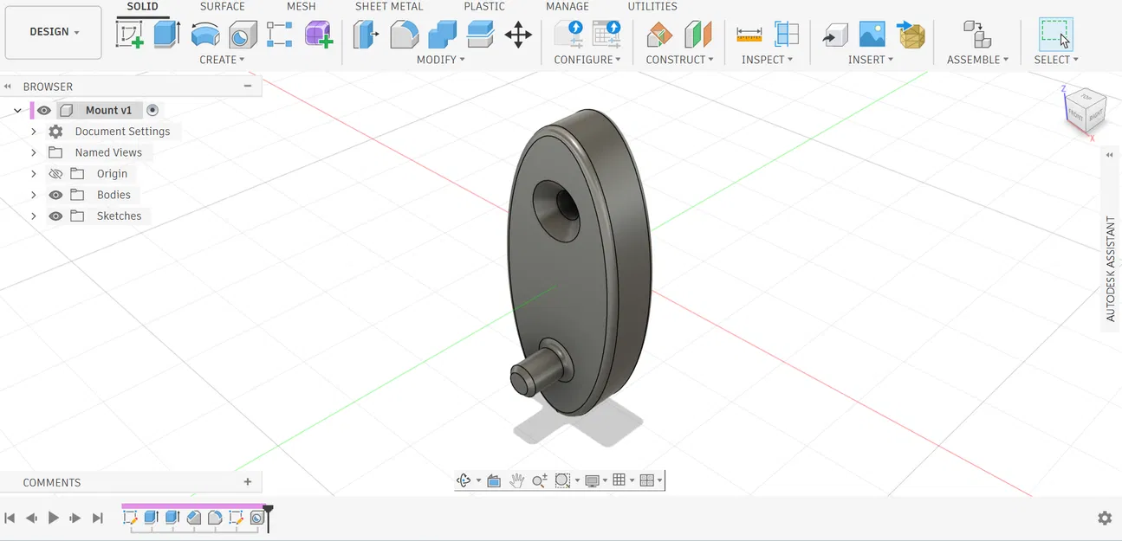Click the Display Settings monitor icon

point(593,480)
